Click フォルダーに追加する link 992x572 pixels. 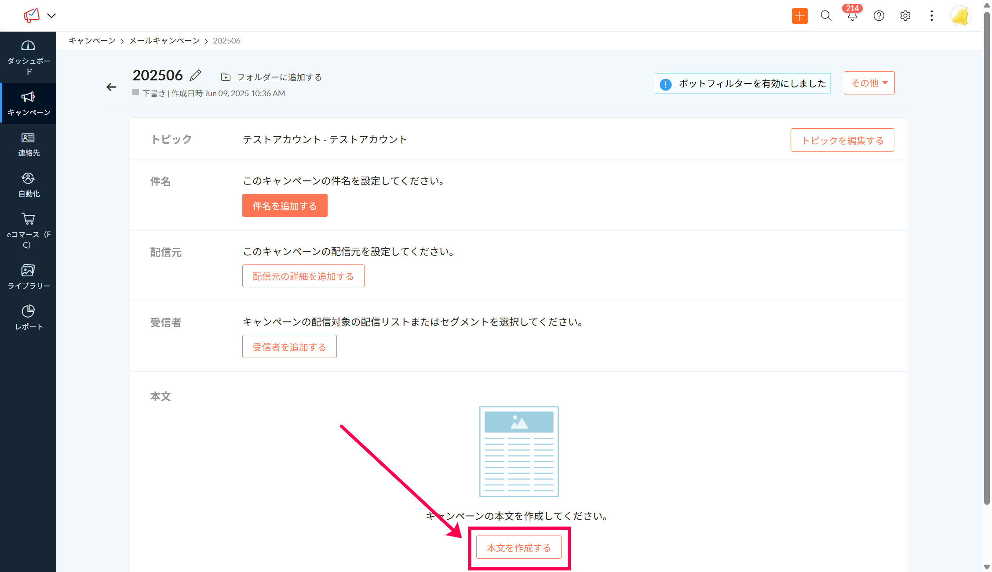(x=279, y=77)
